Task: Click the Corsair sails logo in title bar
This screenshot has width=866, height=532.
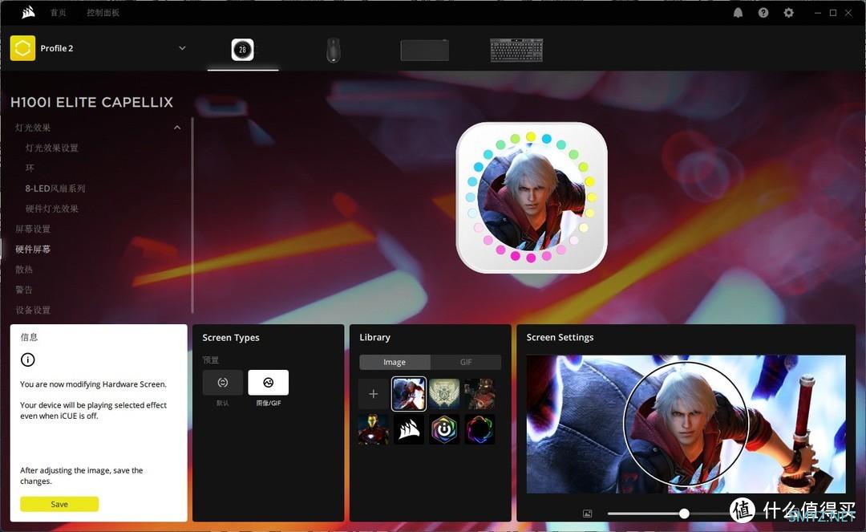Action: pos(29,12)
